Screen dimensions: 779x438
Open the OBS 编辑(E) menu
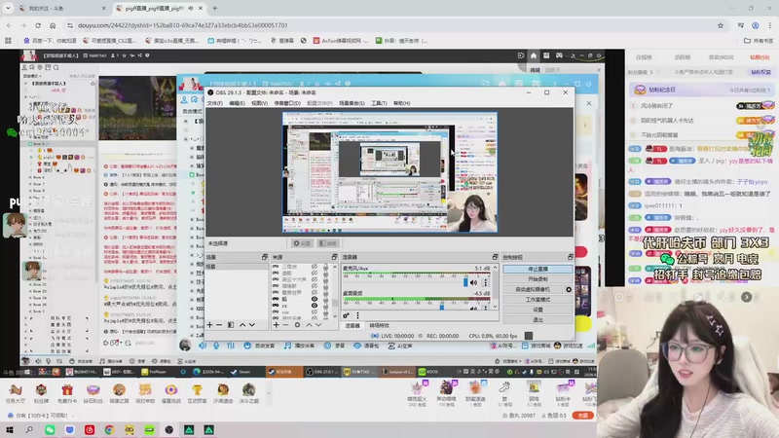click(x=237, y=103)
